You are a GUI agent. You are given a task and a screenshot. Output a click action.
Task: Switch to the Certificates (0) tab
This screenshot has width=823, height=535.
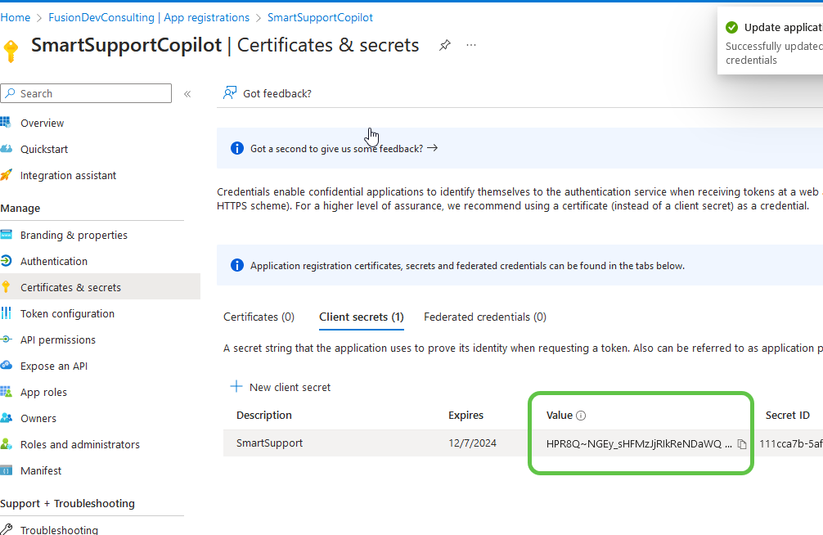258,317
